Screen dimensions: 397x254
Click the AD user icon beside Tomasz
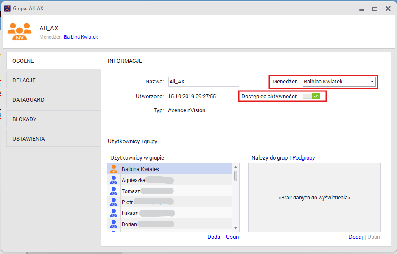coord(113,191)
